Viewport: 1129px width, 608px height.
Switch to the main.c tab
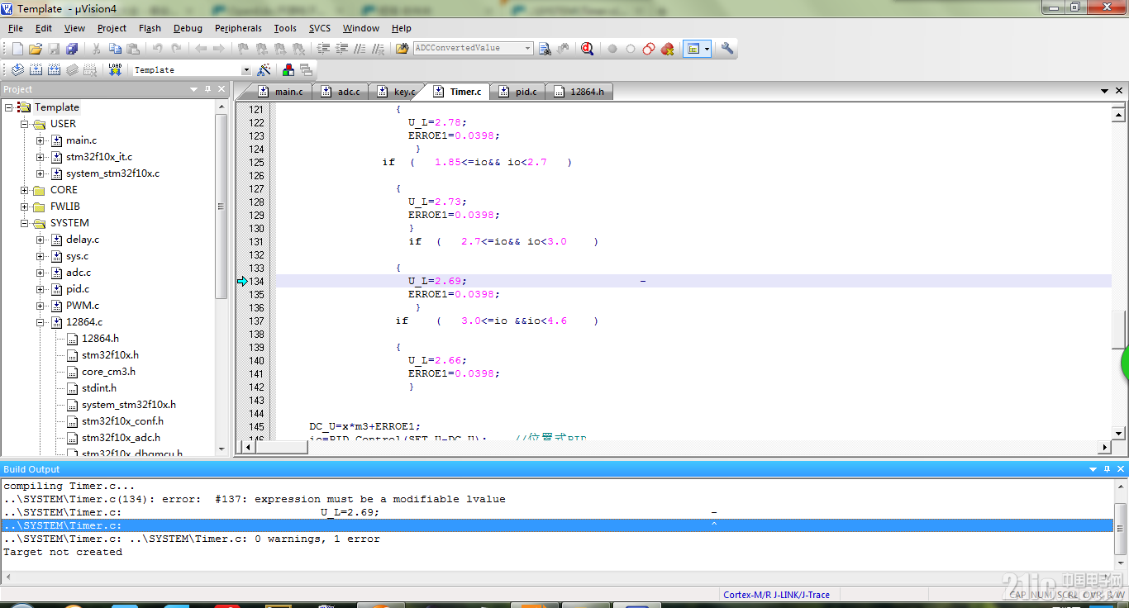(280, 92)
